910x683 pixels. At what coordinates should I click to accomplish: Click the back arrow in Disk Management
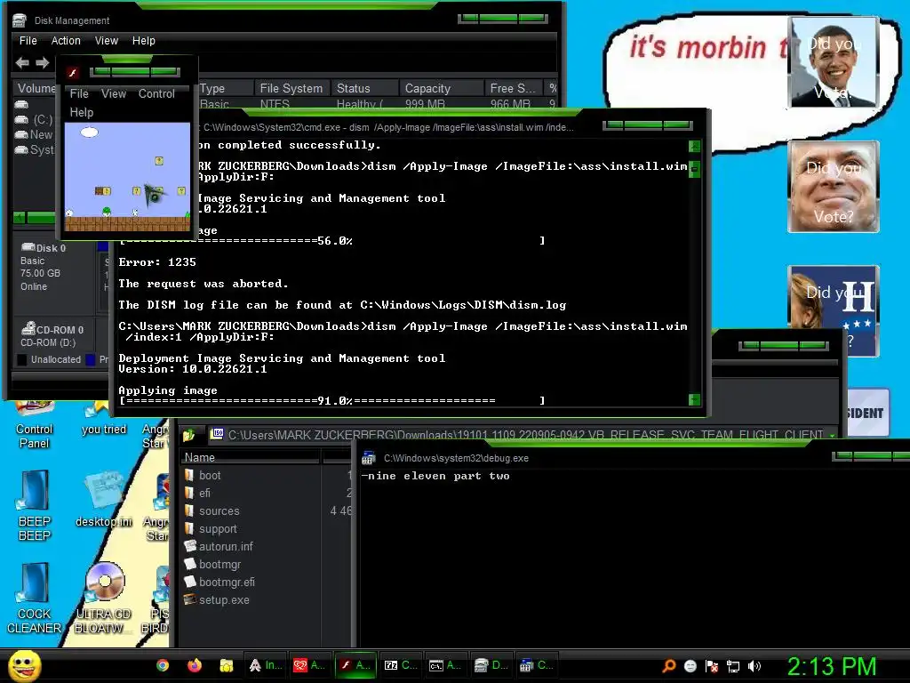[x=22, y=62]
